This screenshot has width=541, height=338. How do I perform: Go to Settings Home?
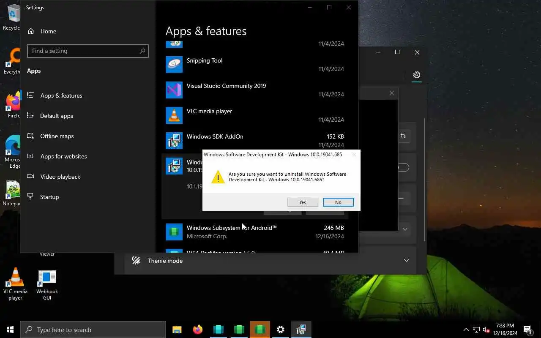click(x=41, y=31)
